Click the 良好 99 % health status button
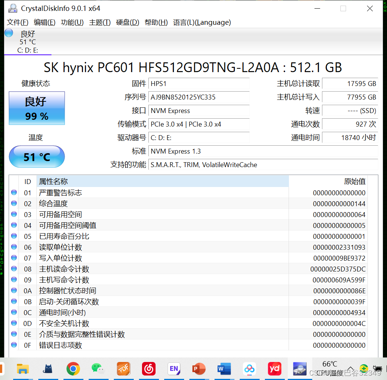The image size is (387, 380). [37, 108]
